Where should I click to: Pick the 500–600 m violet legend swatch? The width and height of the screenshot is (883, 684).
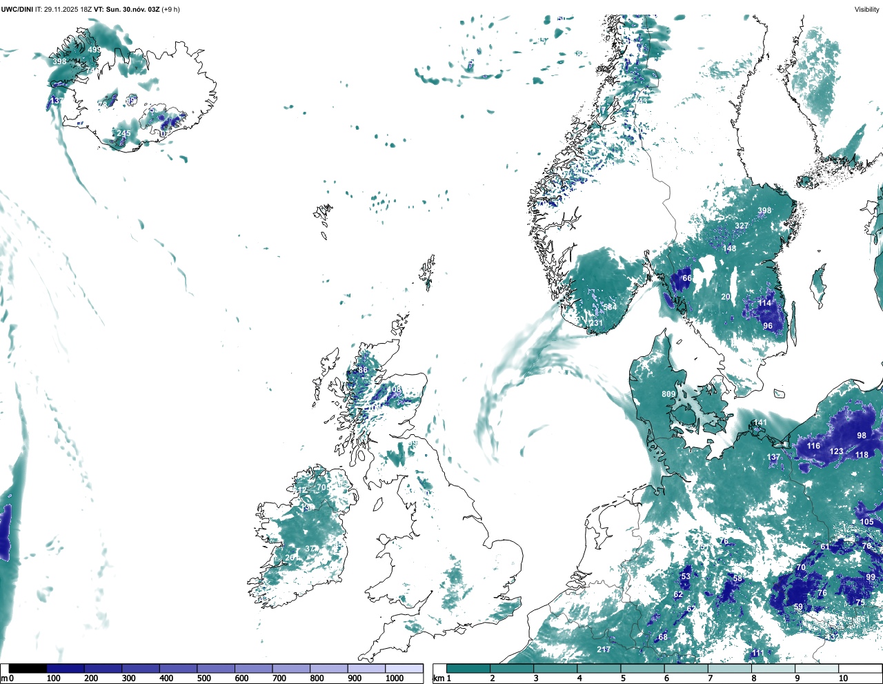pos(216,668)
